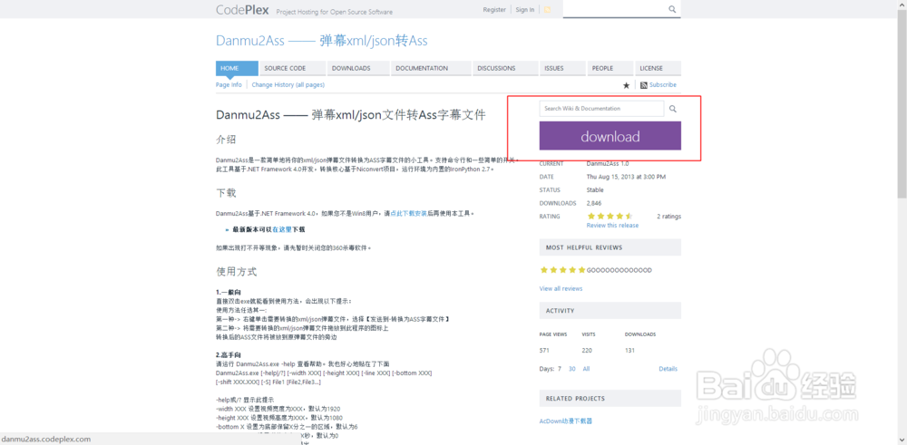Open View all reviews link
The width and height of the screenshot is (907, 445).
(x=561, y=288)
